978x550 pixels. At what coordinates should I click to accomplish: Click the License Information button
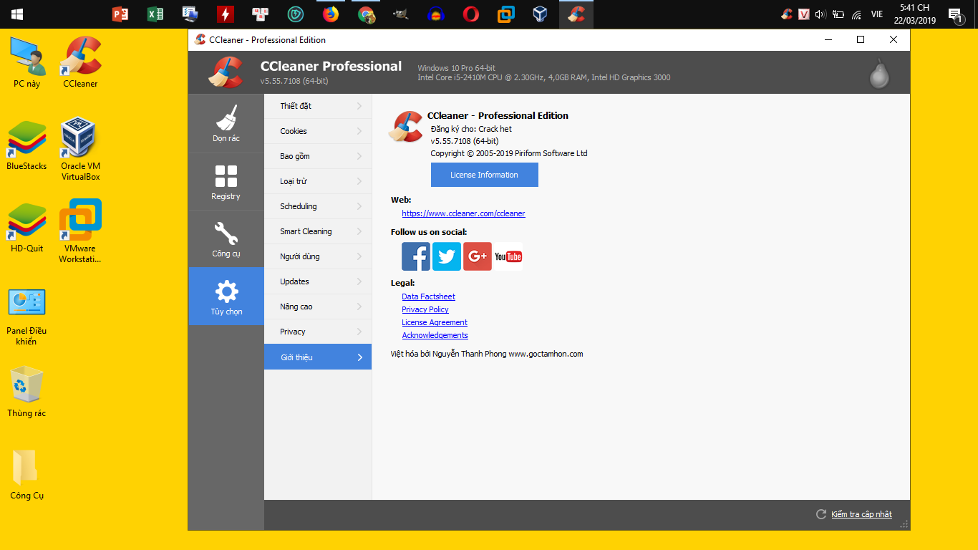(484, 175)
